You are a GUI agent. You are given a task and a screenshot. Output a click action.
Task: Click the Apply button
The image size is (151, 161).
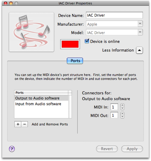132,149
